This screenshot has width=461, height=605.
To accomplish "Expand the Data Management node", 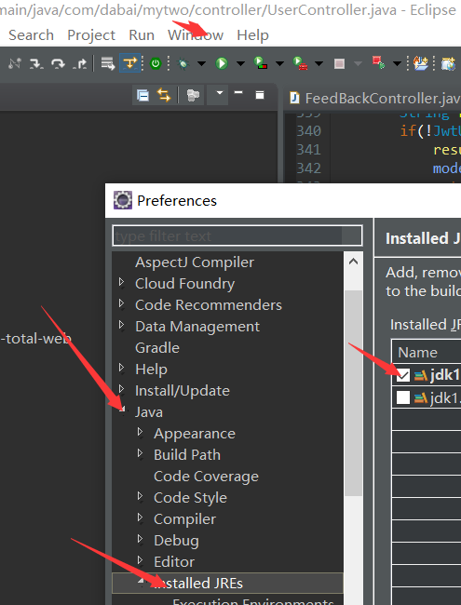I will 122,325.
